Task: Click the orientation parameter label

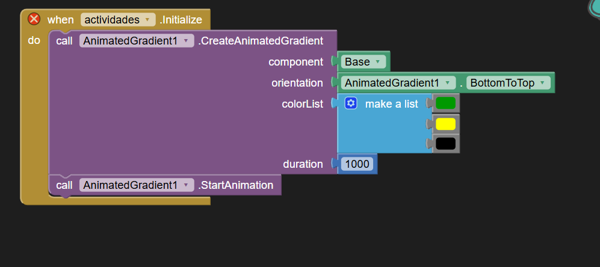Action: pos(297,83)
